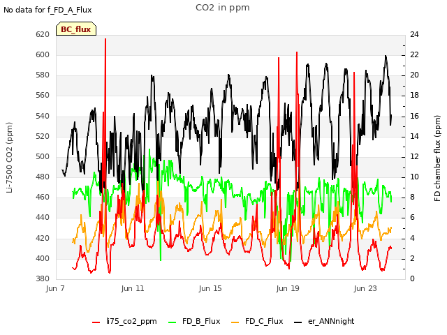Screen dimensions: 447x335
Task: Click the 'Jun 7' x-axis label
Action: pos(55,288)
